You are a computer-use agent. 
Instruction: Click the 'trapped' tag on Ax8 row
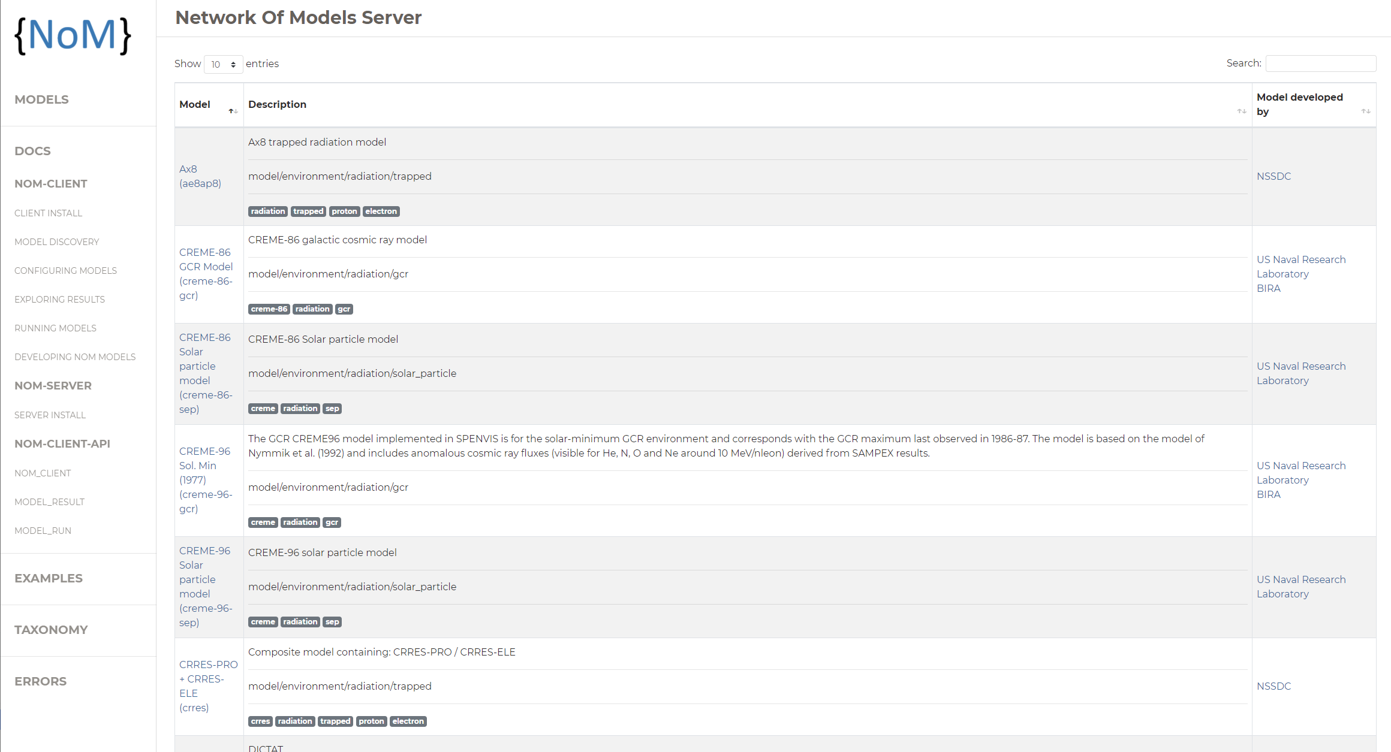(308, 212)
